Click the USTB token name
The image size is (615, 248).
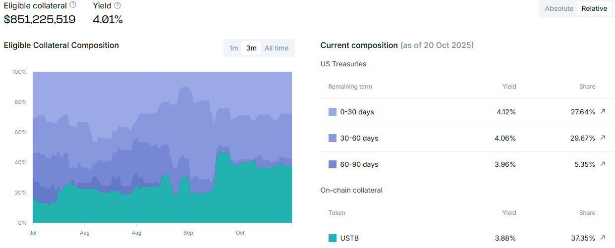349,238
